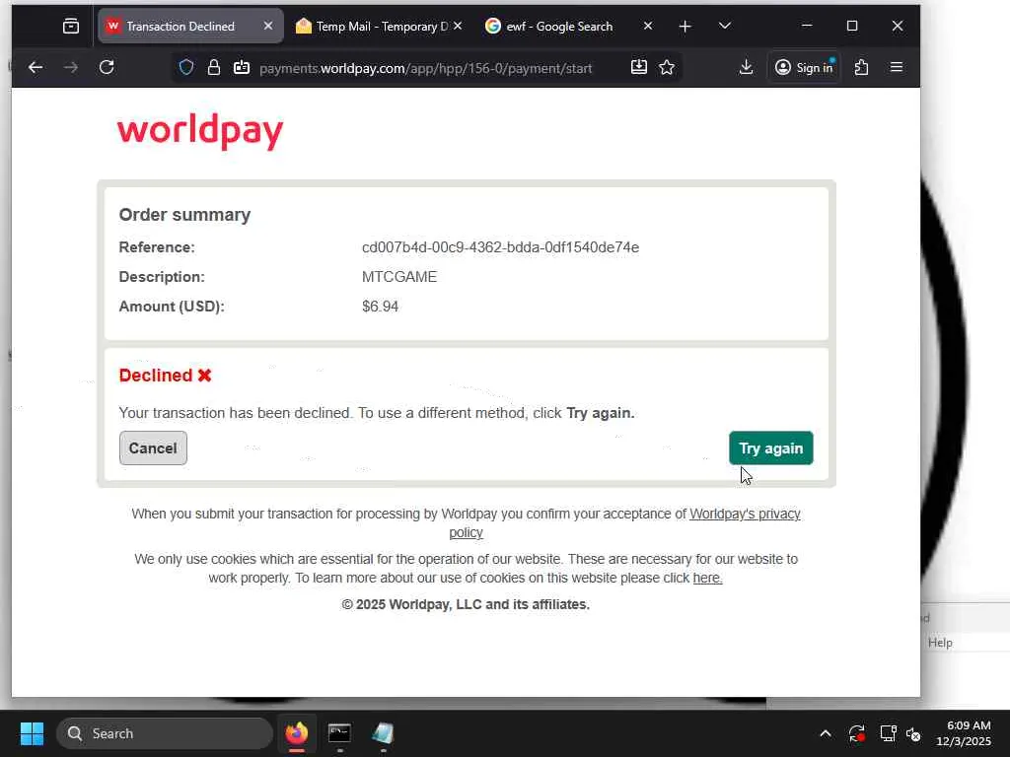
Task: Open Firefox View tab overview icon
Action: [71, 26]
